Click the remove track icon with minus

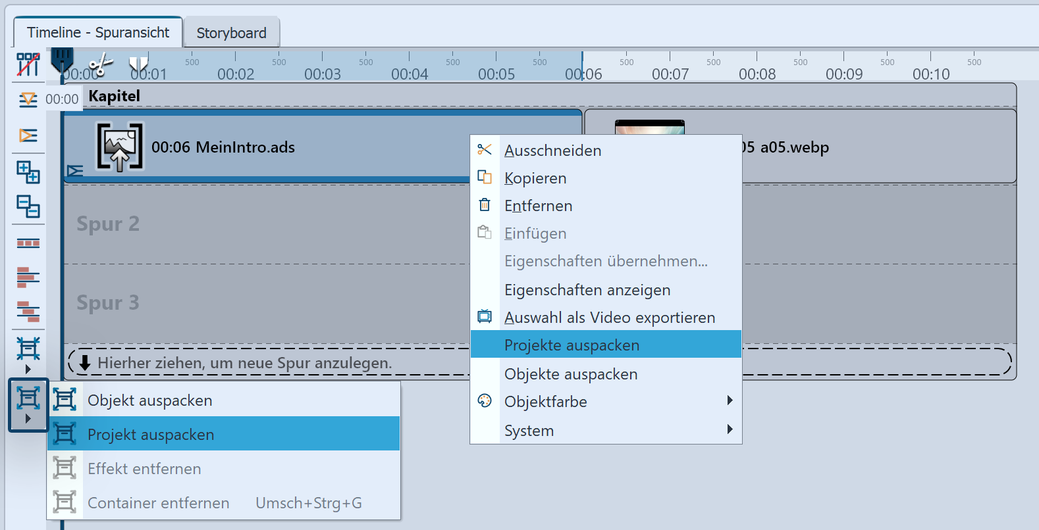point(28,206)
